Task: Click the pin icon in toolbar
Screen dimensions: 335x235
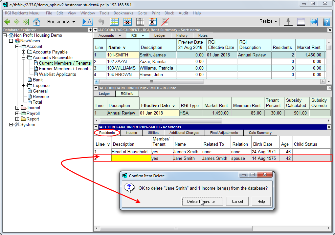Action: [x=288, y=22]
